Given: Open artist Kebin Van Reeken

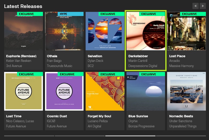Looking at the screenshot, I should (19, 61).
